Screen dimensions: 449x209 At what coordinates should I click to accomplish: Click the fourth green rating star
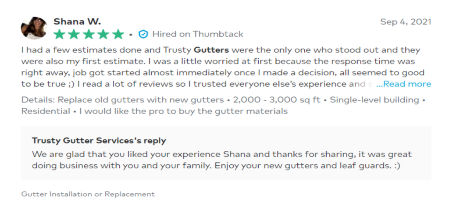coord(103,34)
